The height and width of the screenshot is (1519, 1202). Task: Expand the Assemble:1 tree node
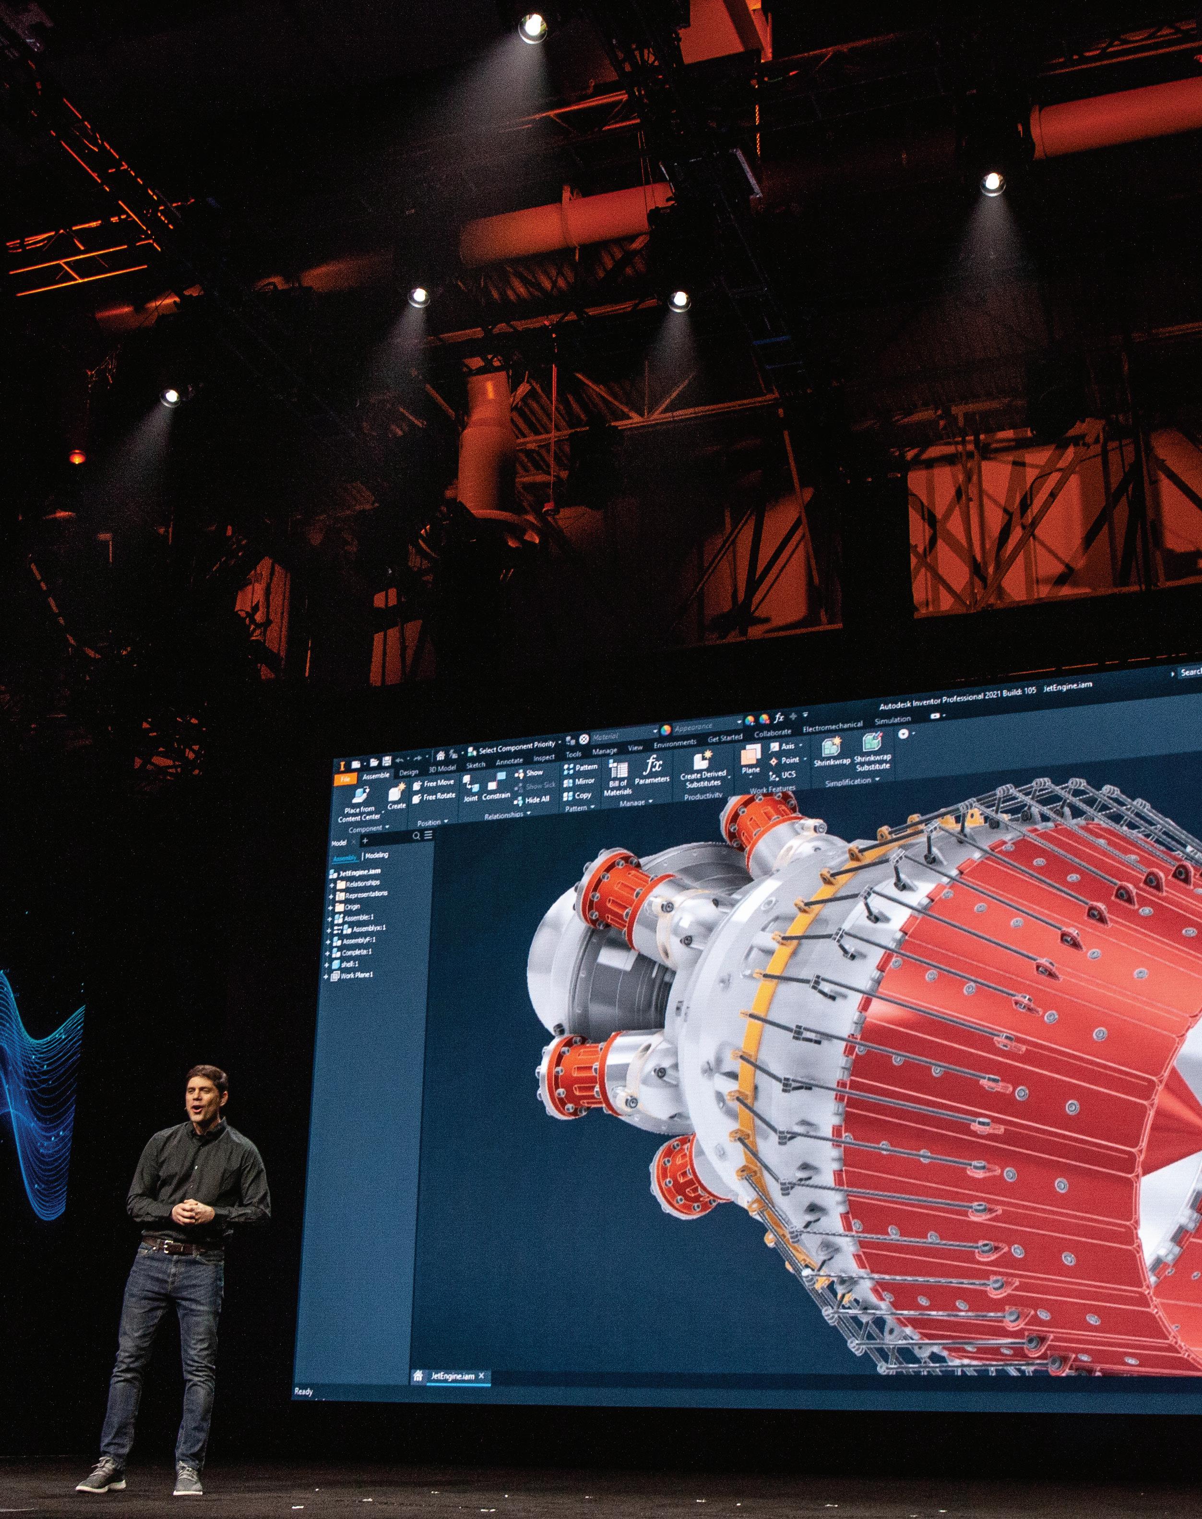[329, 919]
